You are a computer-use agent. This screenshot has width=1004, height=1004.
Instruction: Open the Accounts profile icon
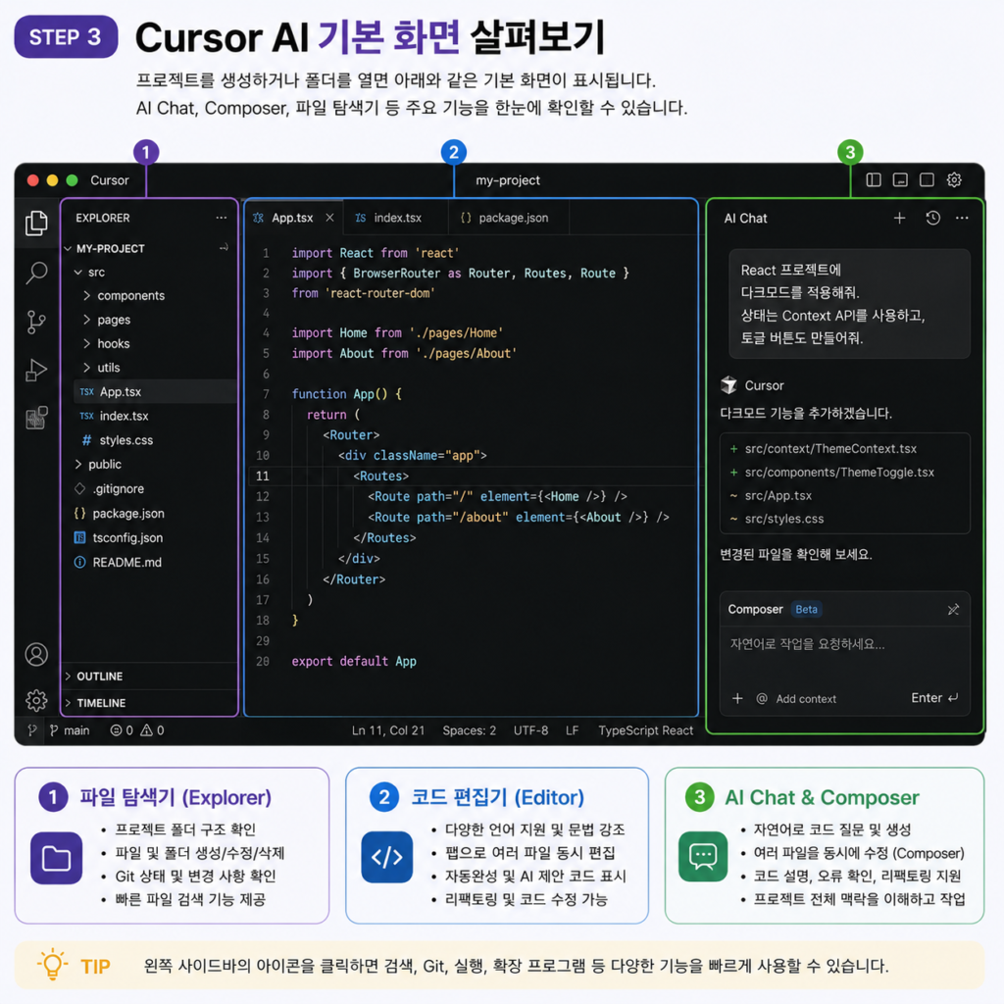(36, 654)
